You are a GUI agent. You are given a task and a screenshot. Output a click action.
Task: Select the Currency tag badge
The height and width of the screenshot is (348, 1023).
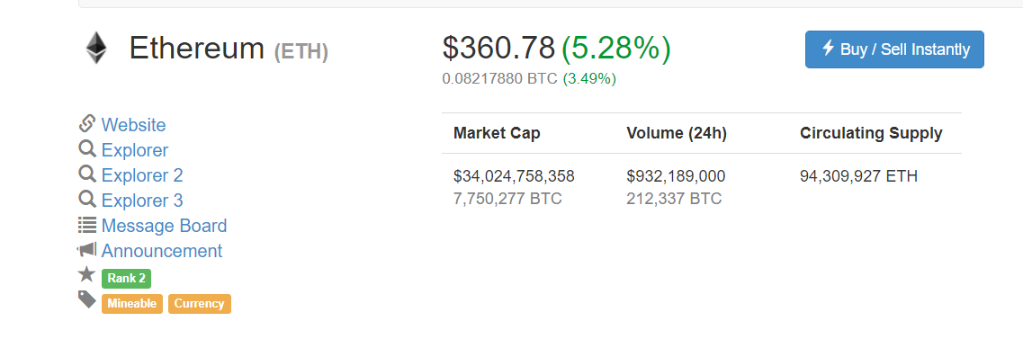pos(200,304)
